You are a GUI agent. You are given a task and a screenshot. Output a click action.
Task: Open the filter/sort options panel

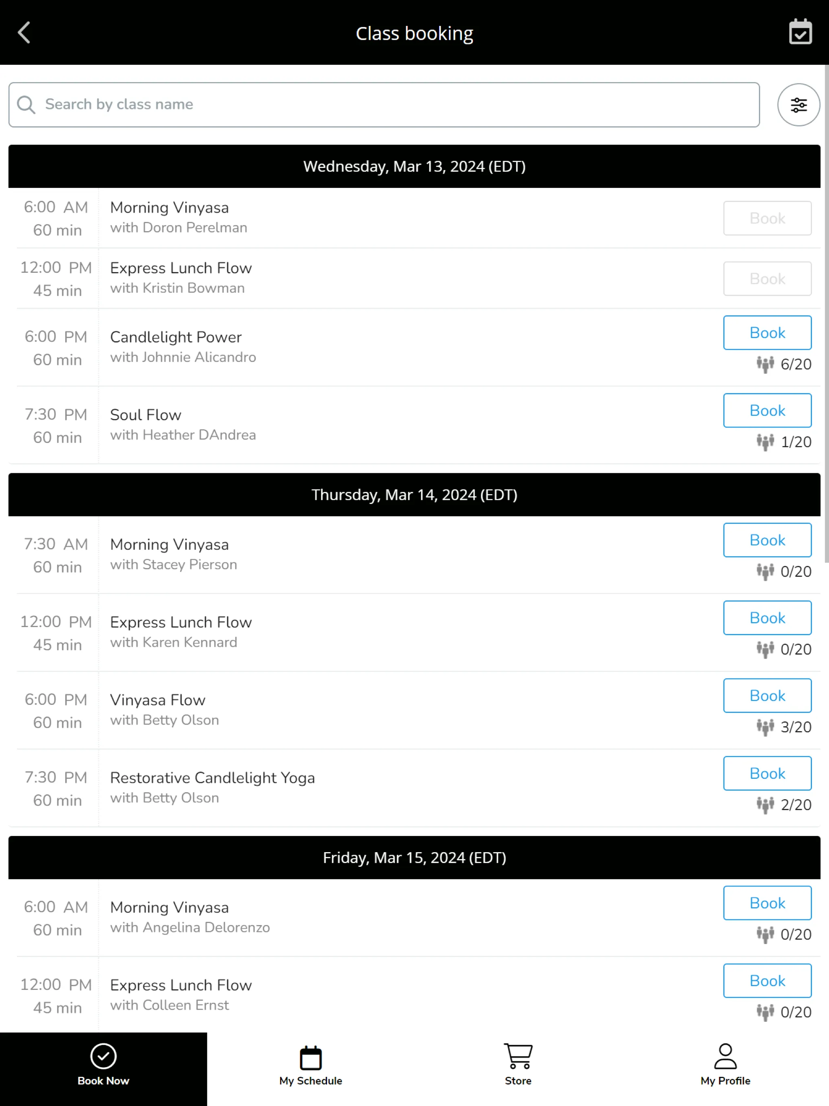798,104
